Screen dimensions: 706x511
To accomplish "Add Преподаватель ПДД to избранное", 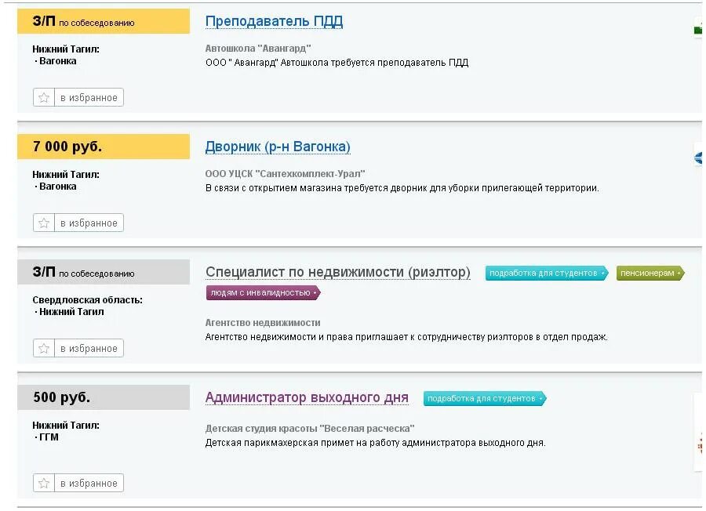I will click(x=89, y=98).
